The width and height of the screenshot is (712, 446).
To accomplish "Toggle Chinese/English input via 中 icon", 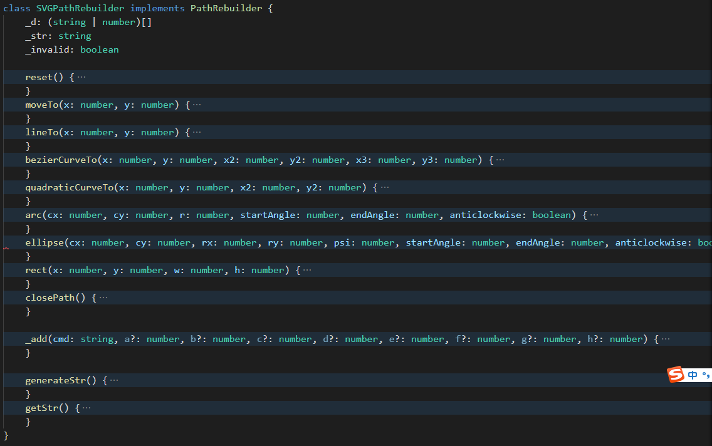I will click(x=692, y=374).
